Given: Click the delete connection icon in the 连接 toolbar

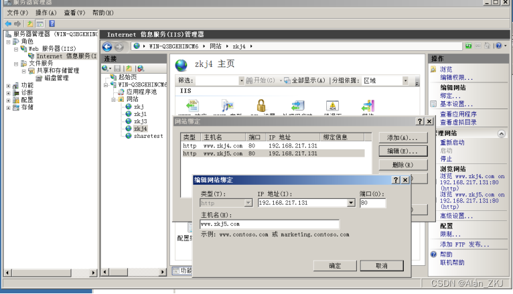Looking at the screenshot, I should (x=141, y=68).
